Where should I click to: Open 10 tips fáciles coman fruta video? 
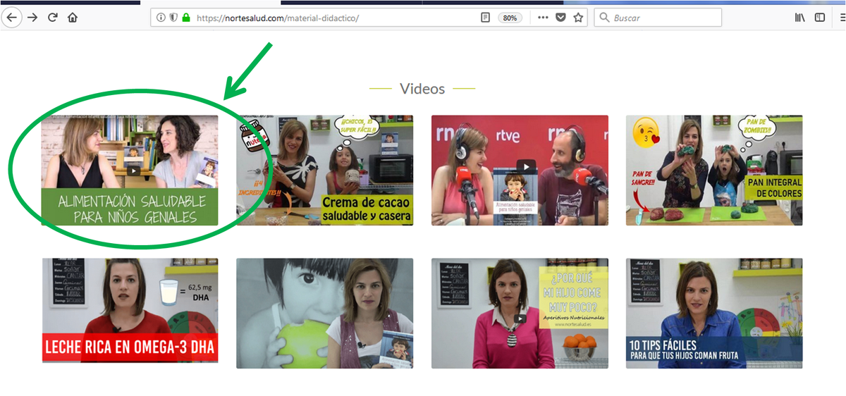click(x=714, y=313)
